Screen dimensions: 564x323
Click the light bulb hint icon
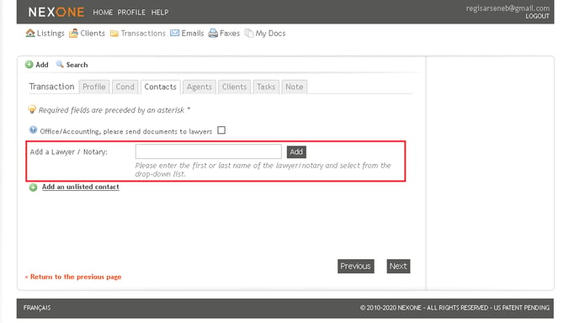click(x=32, y=109)
